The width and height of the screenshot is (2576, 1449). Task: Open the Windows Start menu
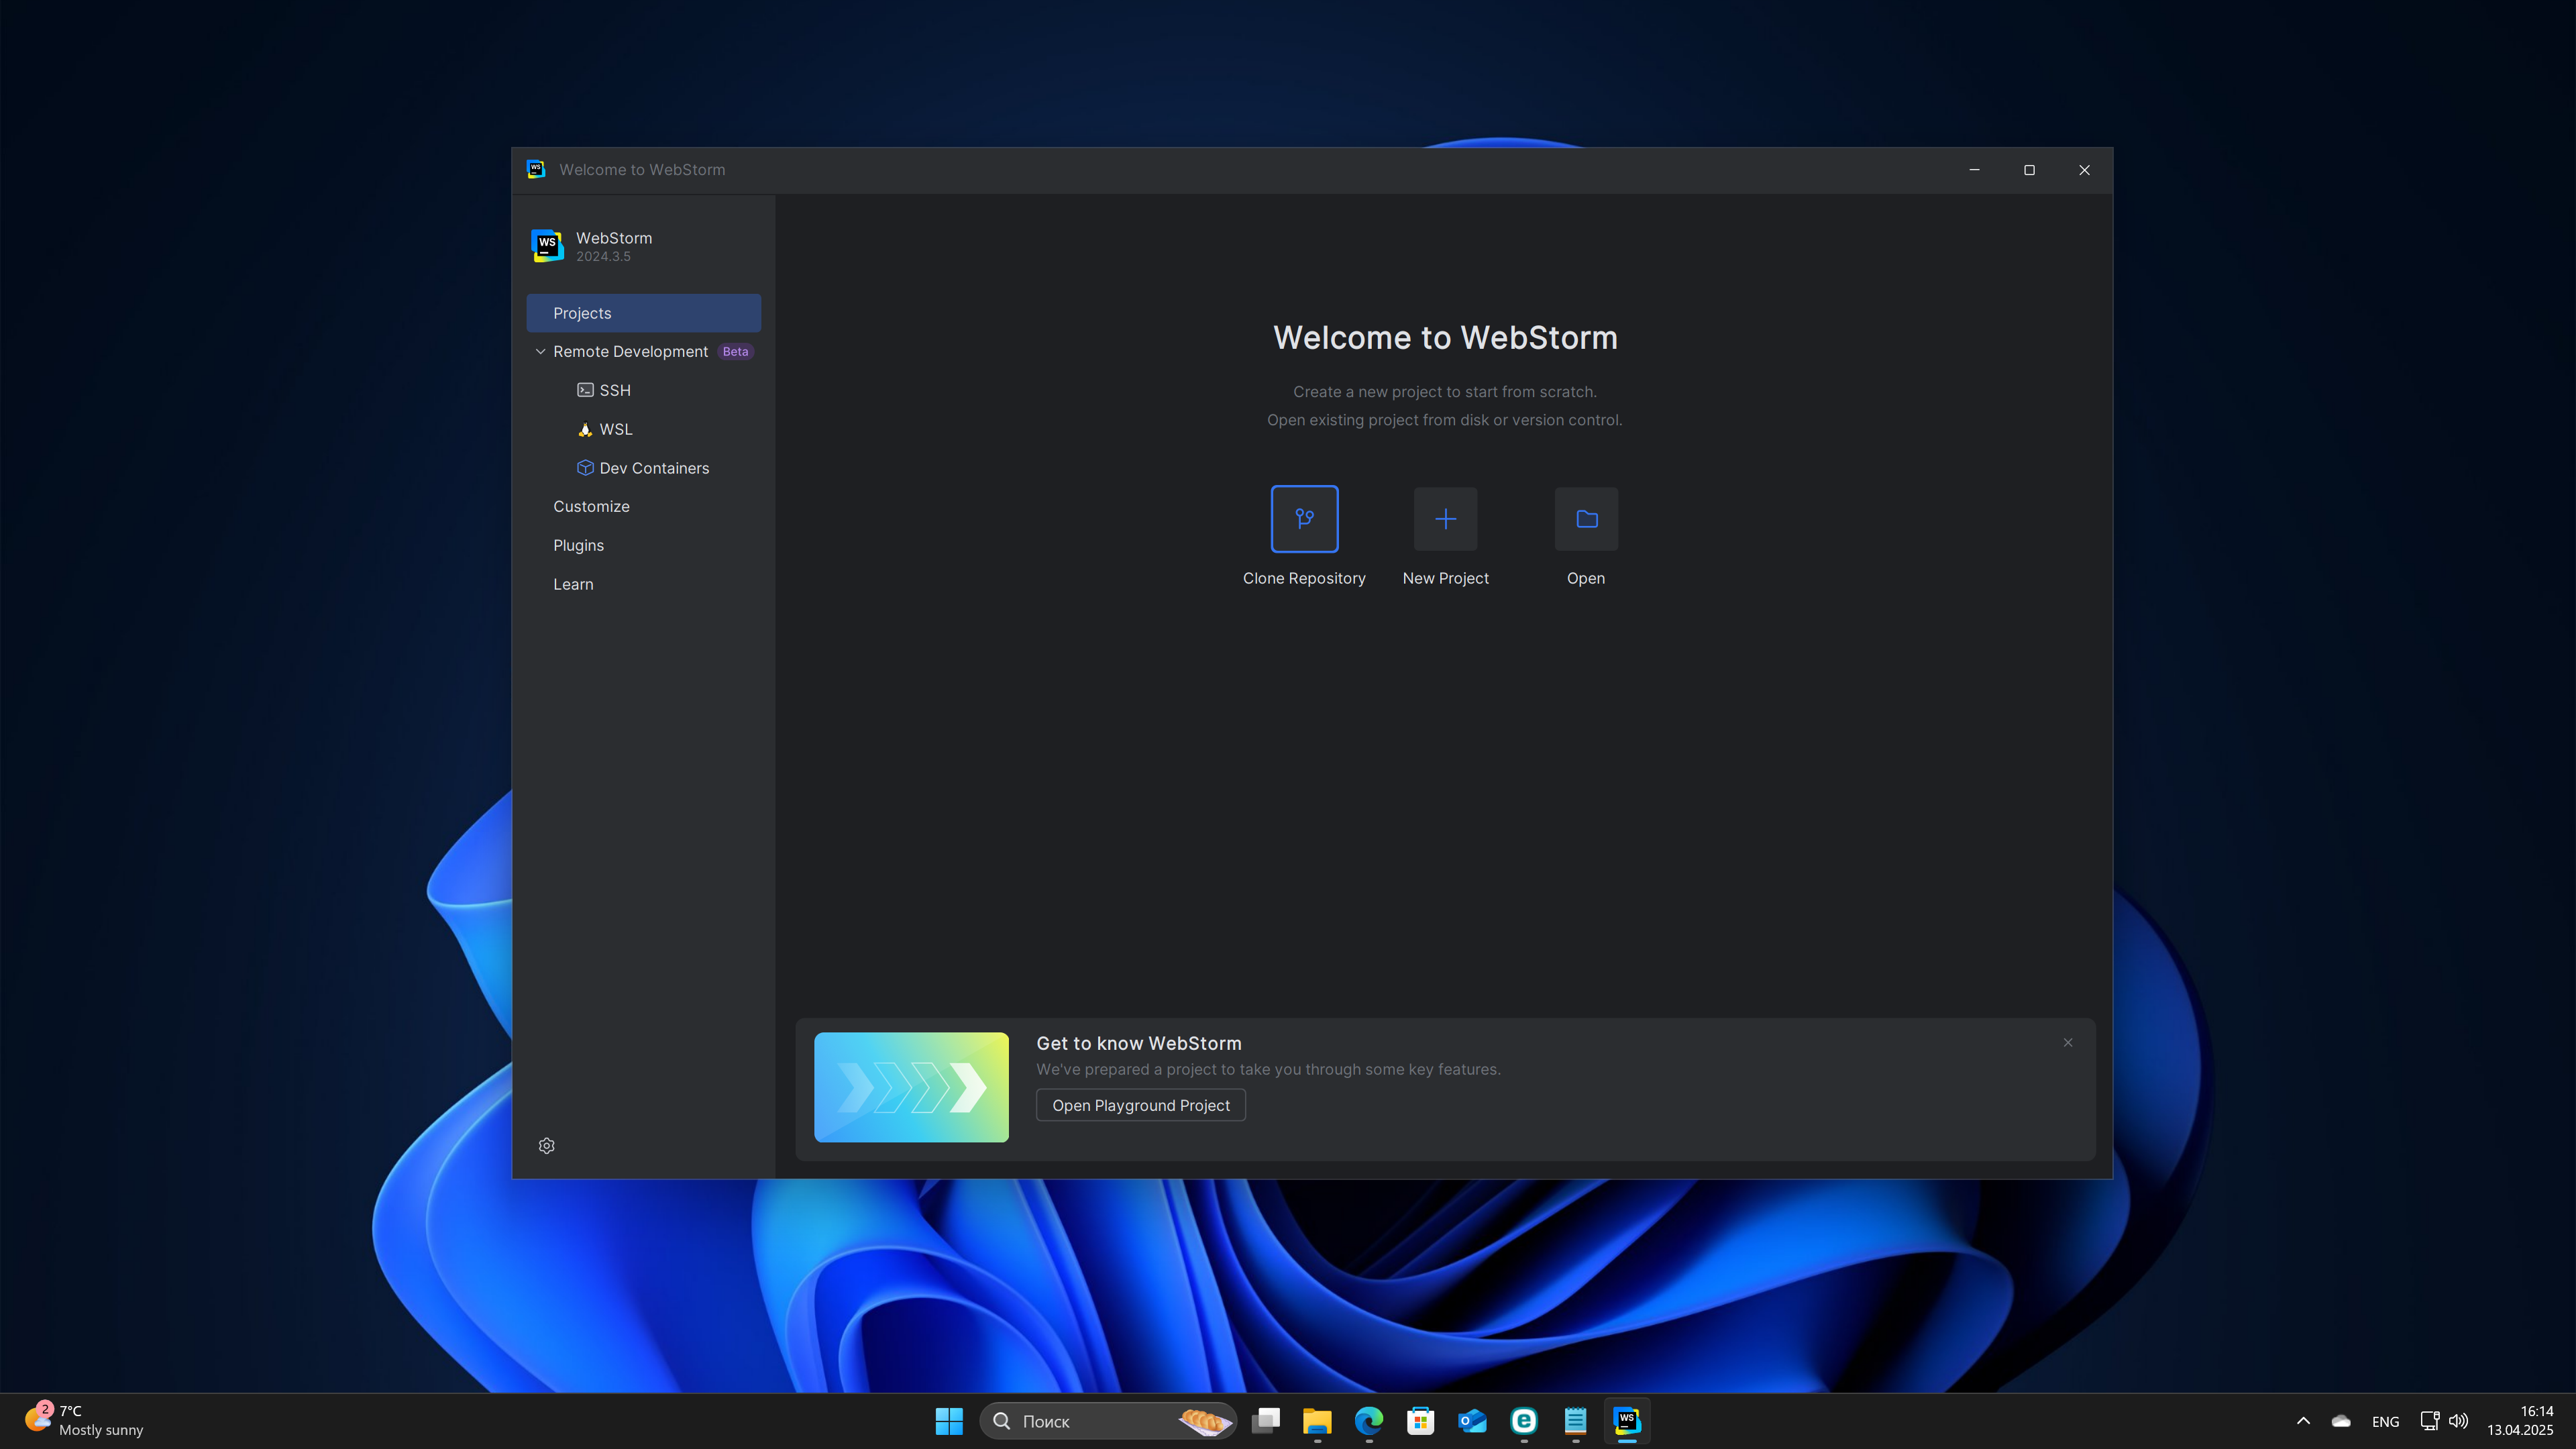949,1420
